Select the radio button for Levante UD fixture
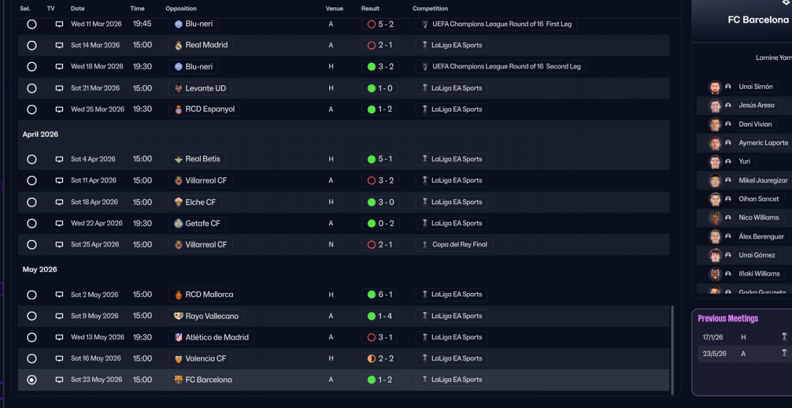Image resolution: width=792 pixels, height=408 pixels. (x=32, y=88)
